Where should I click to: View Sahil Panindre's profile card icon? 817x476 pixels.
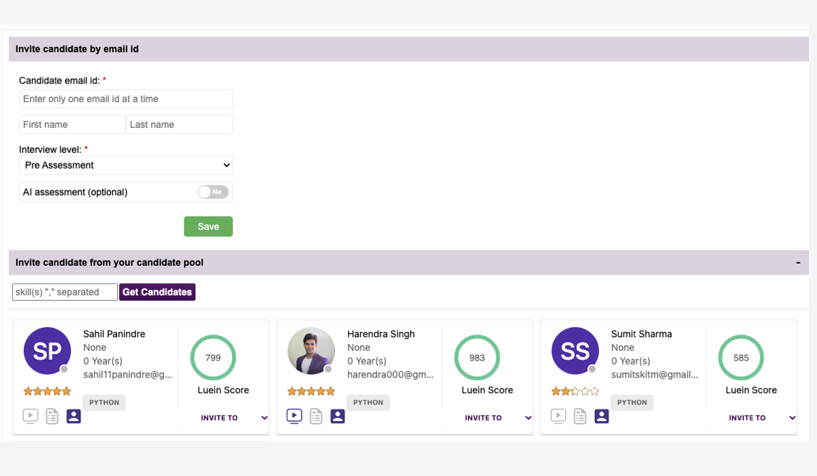[74, 416]
